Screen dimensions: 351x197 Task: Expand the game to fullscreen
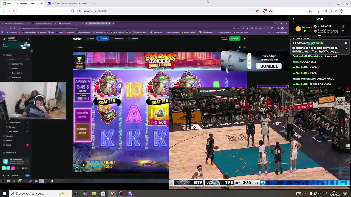245,47
